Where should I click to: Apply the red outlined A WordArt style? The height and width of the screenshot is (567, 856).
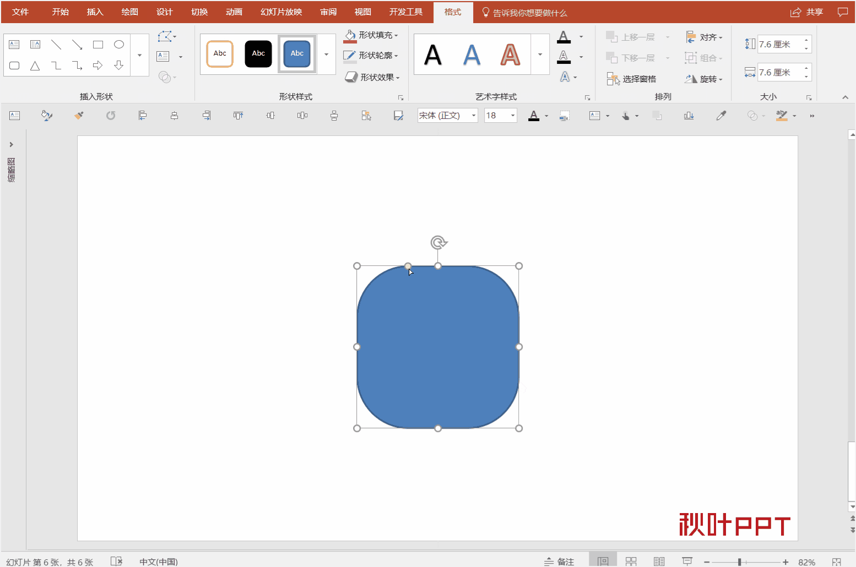coord(510,55)
